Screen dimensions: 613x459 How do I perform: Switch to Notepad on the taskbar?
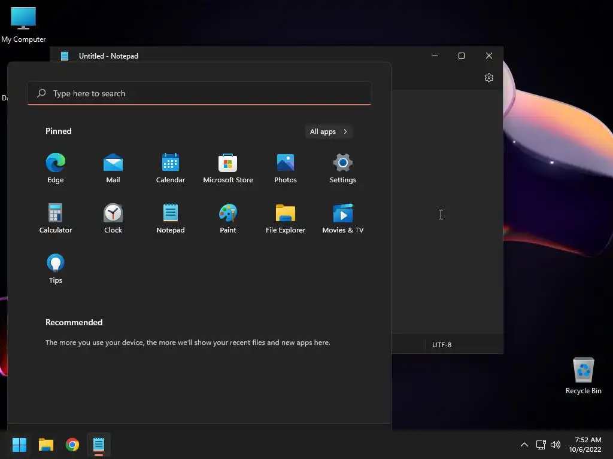(x=99, y=445)
